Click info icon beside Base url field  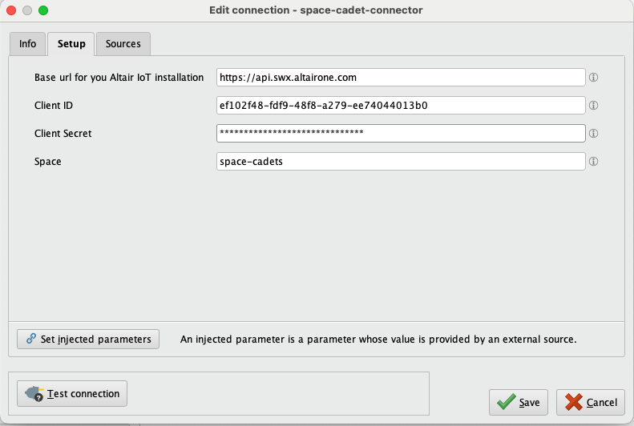[x=594, y=78]
